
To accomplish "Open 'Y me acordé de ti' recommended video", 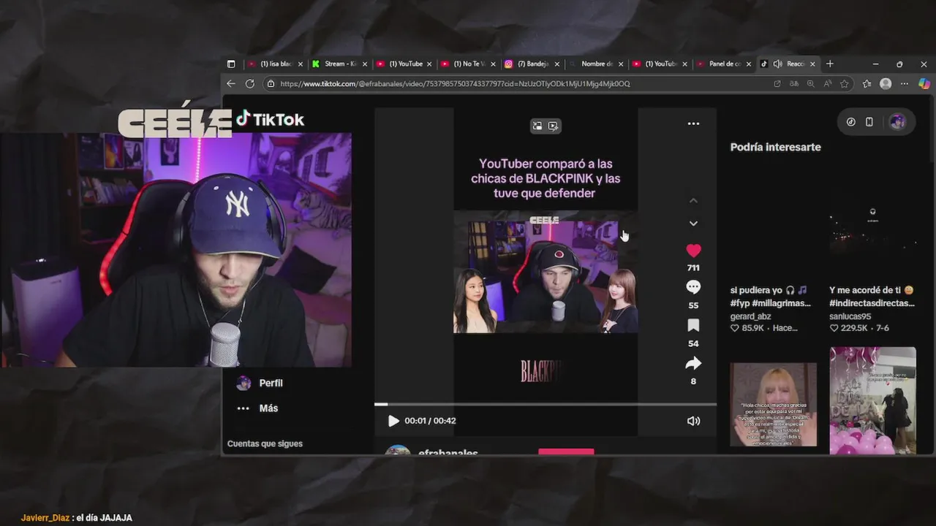I will click(x=872, y=297).
